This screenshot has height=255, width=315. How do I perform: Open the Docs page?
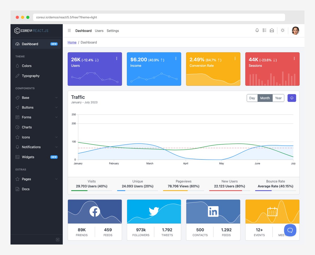pyautogui.click(x=25, y=189)
